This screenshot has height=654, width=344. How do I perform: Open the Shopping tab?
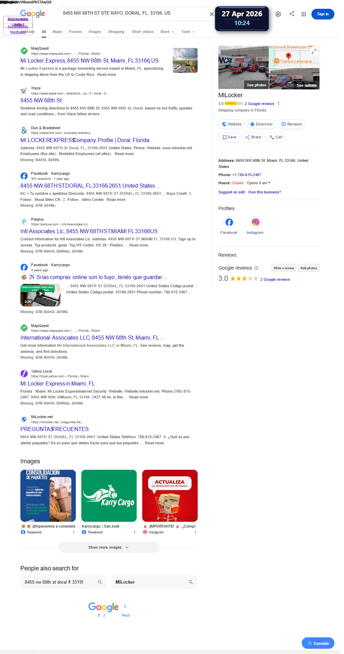click(x=116, y=32)
